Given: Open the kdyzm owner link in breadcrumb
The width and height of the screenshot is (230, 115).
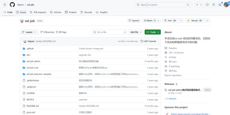Looking at the screenshot, I should [20, 5].
